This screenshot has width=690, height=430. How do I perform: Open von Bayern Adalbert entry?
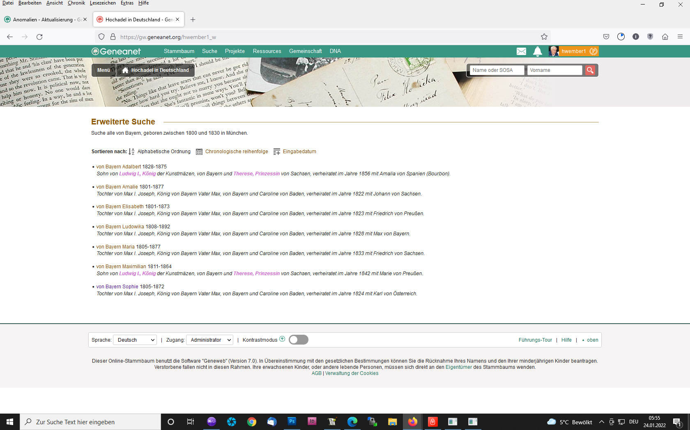point(119,167)
